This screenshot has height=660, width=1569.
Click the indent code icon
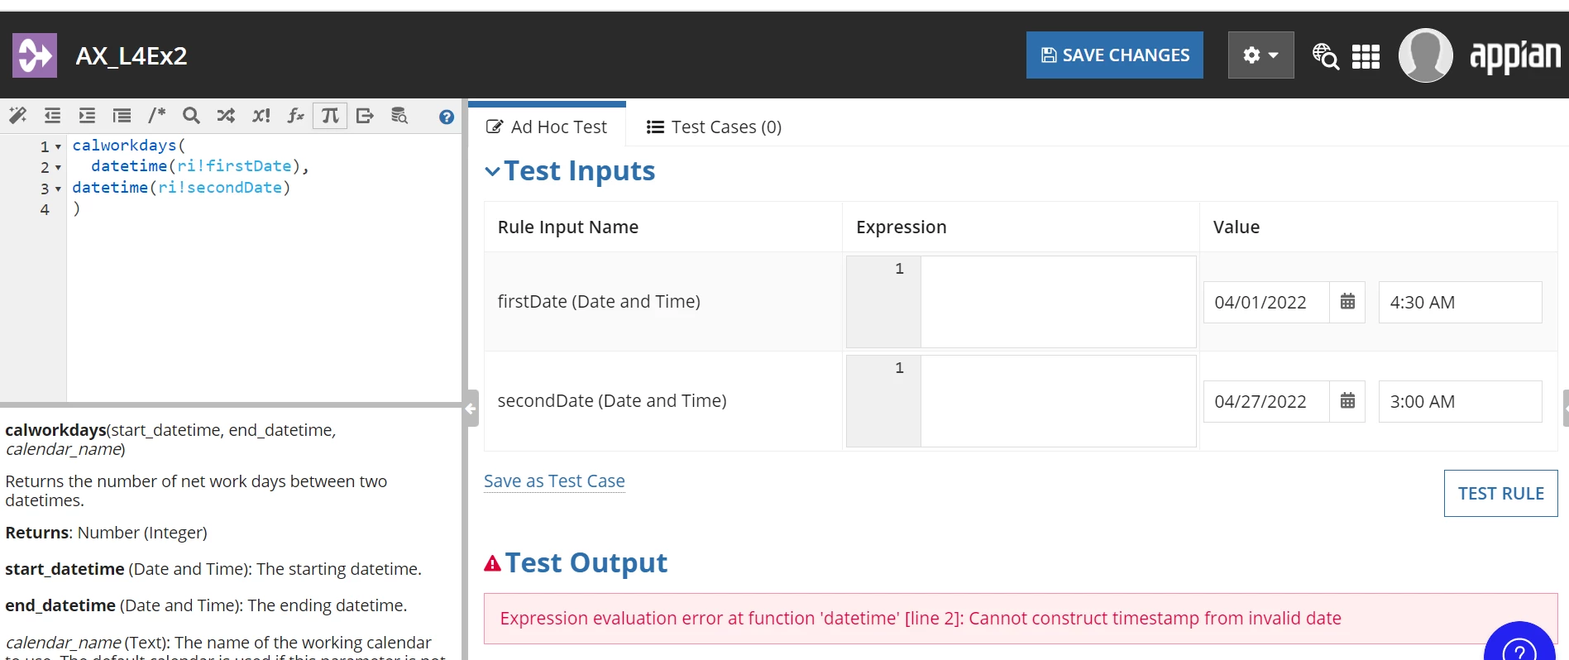87,116
